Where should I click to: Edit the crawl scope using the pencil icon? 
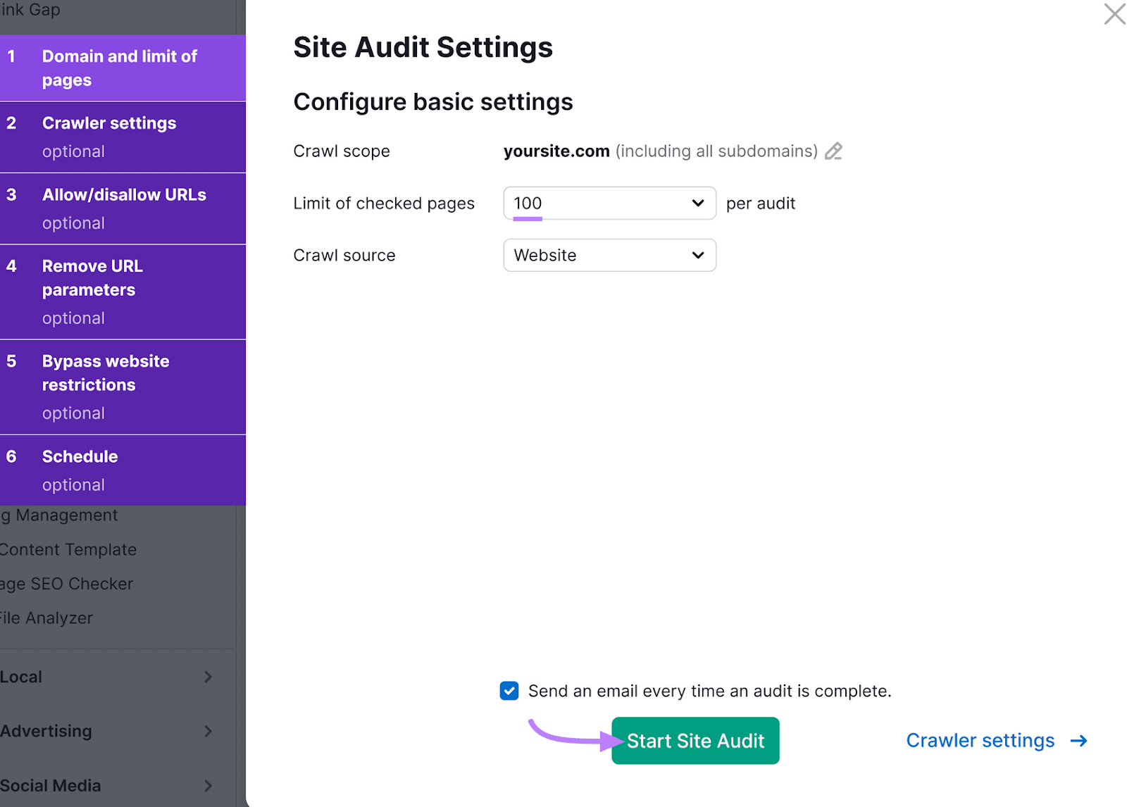[x=834, y=151]
